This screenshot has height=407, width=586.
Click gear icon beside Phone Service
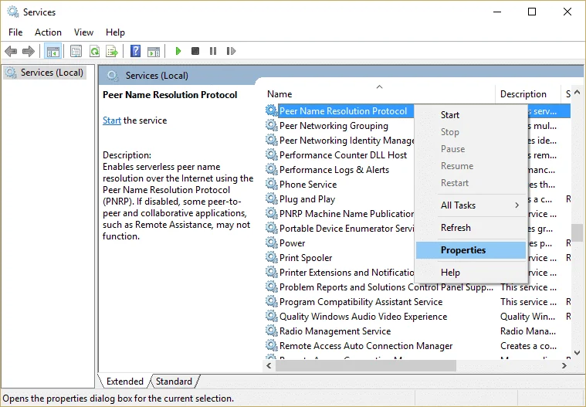click(x=271, y=184)
